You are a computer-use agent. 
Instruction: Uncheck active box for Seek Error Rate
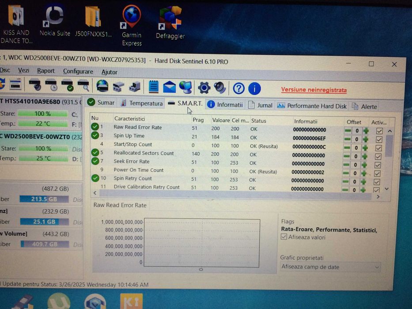pyautogui.click(x=378, y=165)
